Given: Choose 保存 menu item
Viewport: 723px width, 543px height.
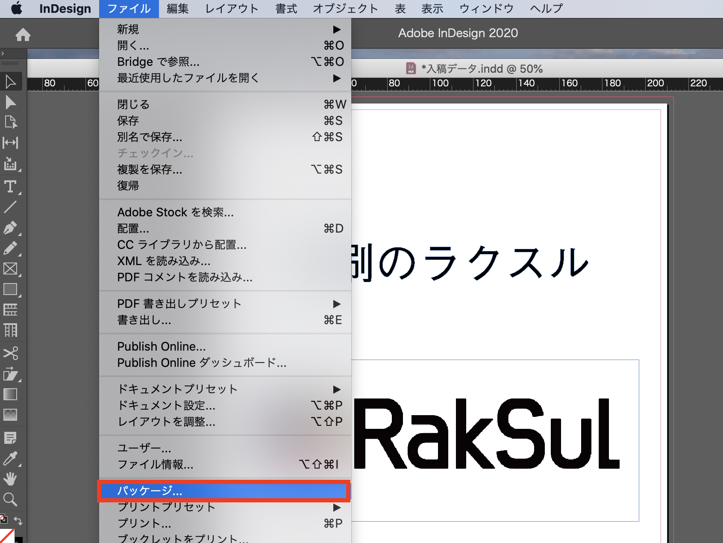Looking at the screenshot, I should [x=225, y=121].
